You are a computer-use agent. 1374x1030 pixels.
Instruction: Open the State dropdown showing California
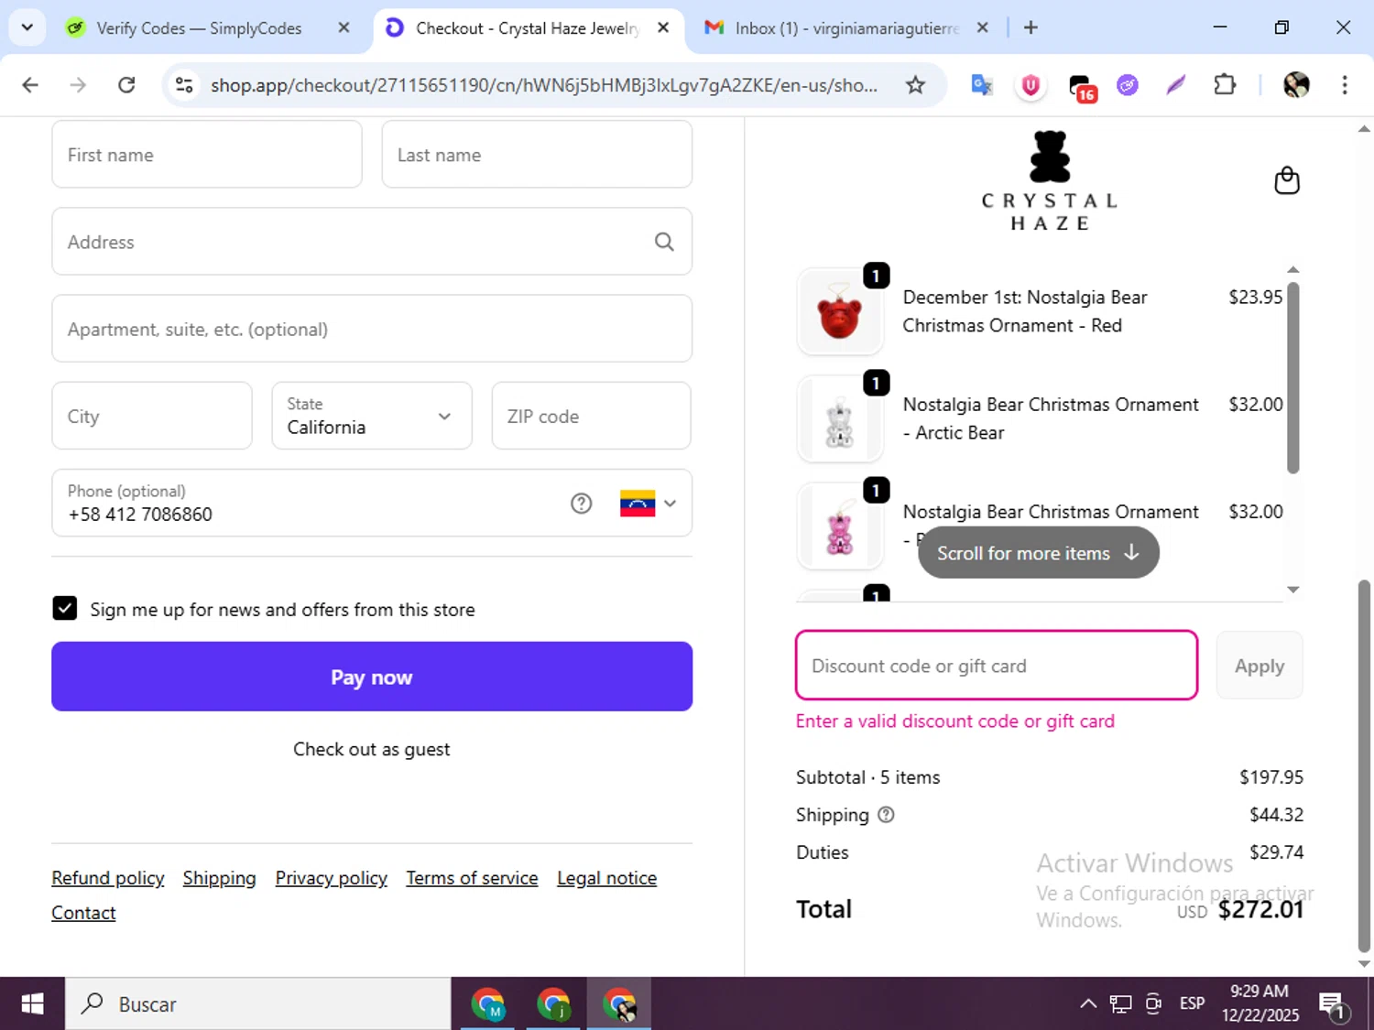tap(372, 416)
